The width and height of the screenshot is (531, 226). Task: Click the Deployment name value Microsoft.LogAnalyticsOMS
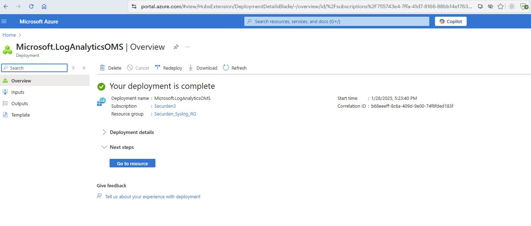point(182,98)
